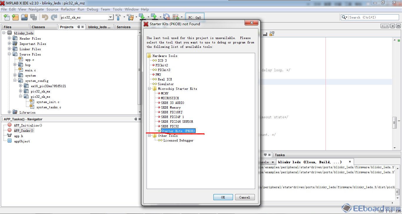Click the Undo arrow icon
402x214 pixels.
45,17
